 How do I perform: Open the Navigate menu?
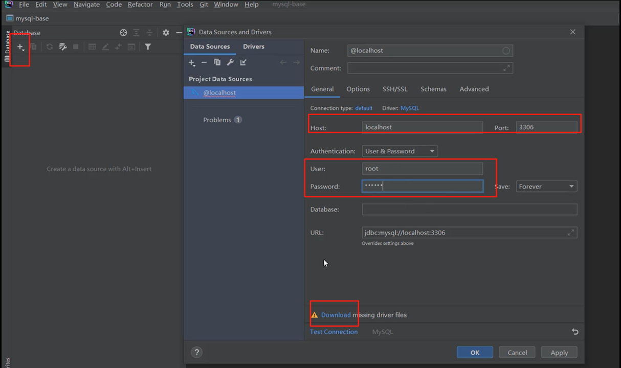click(x=86, y=5)
